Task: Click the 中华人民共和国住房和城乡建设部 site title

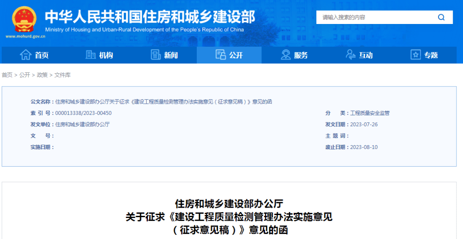Action: pos(150,17)
